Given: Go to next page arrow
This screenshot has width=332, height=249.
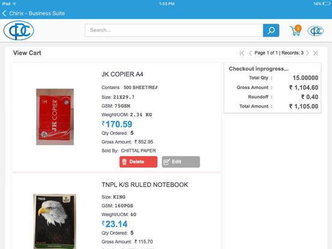Looking at the screenshot, I should (x=308, y=53).
